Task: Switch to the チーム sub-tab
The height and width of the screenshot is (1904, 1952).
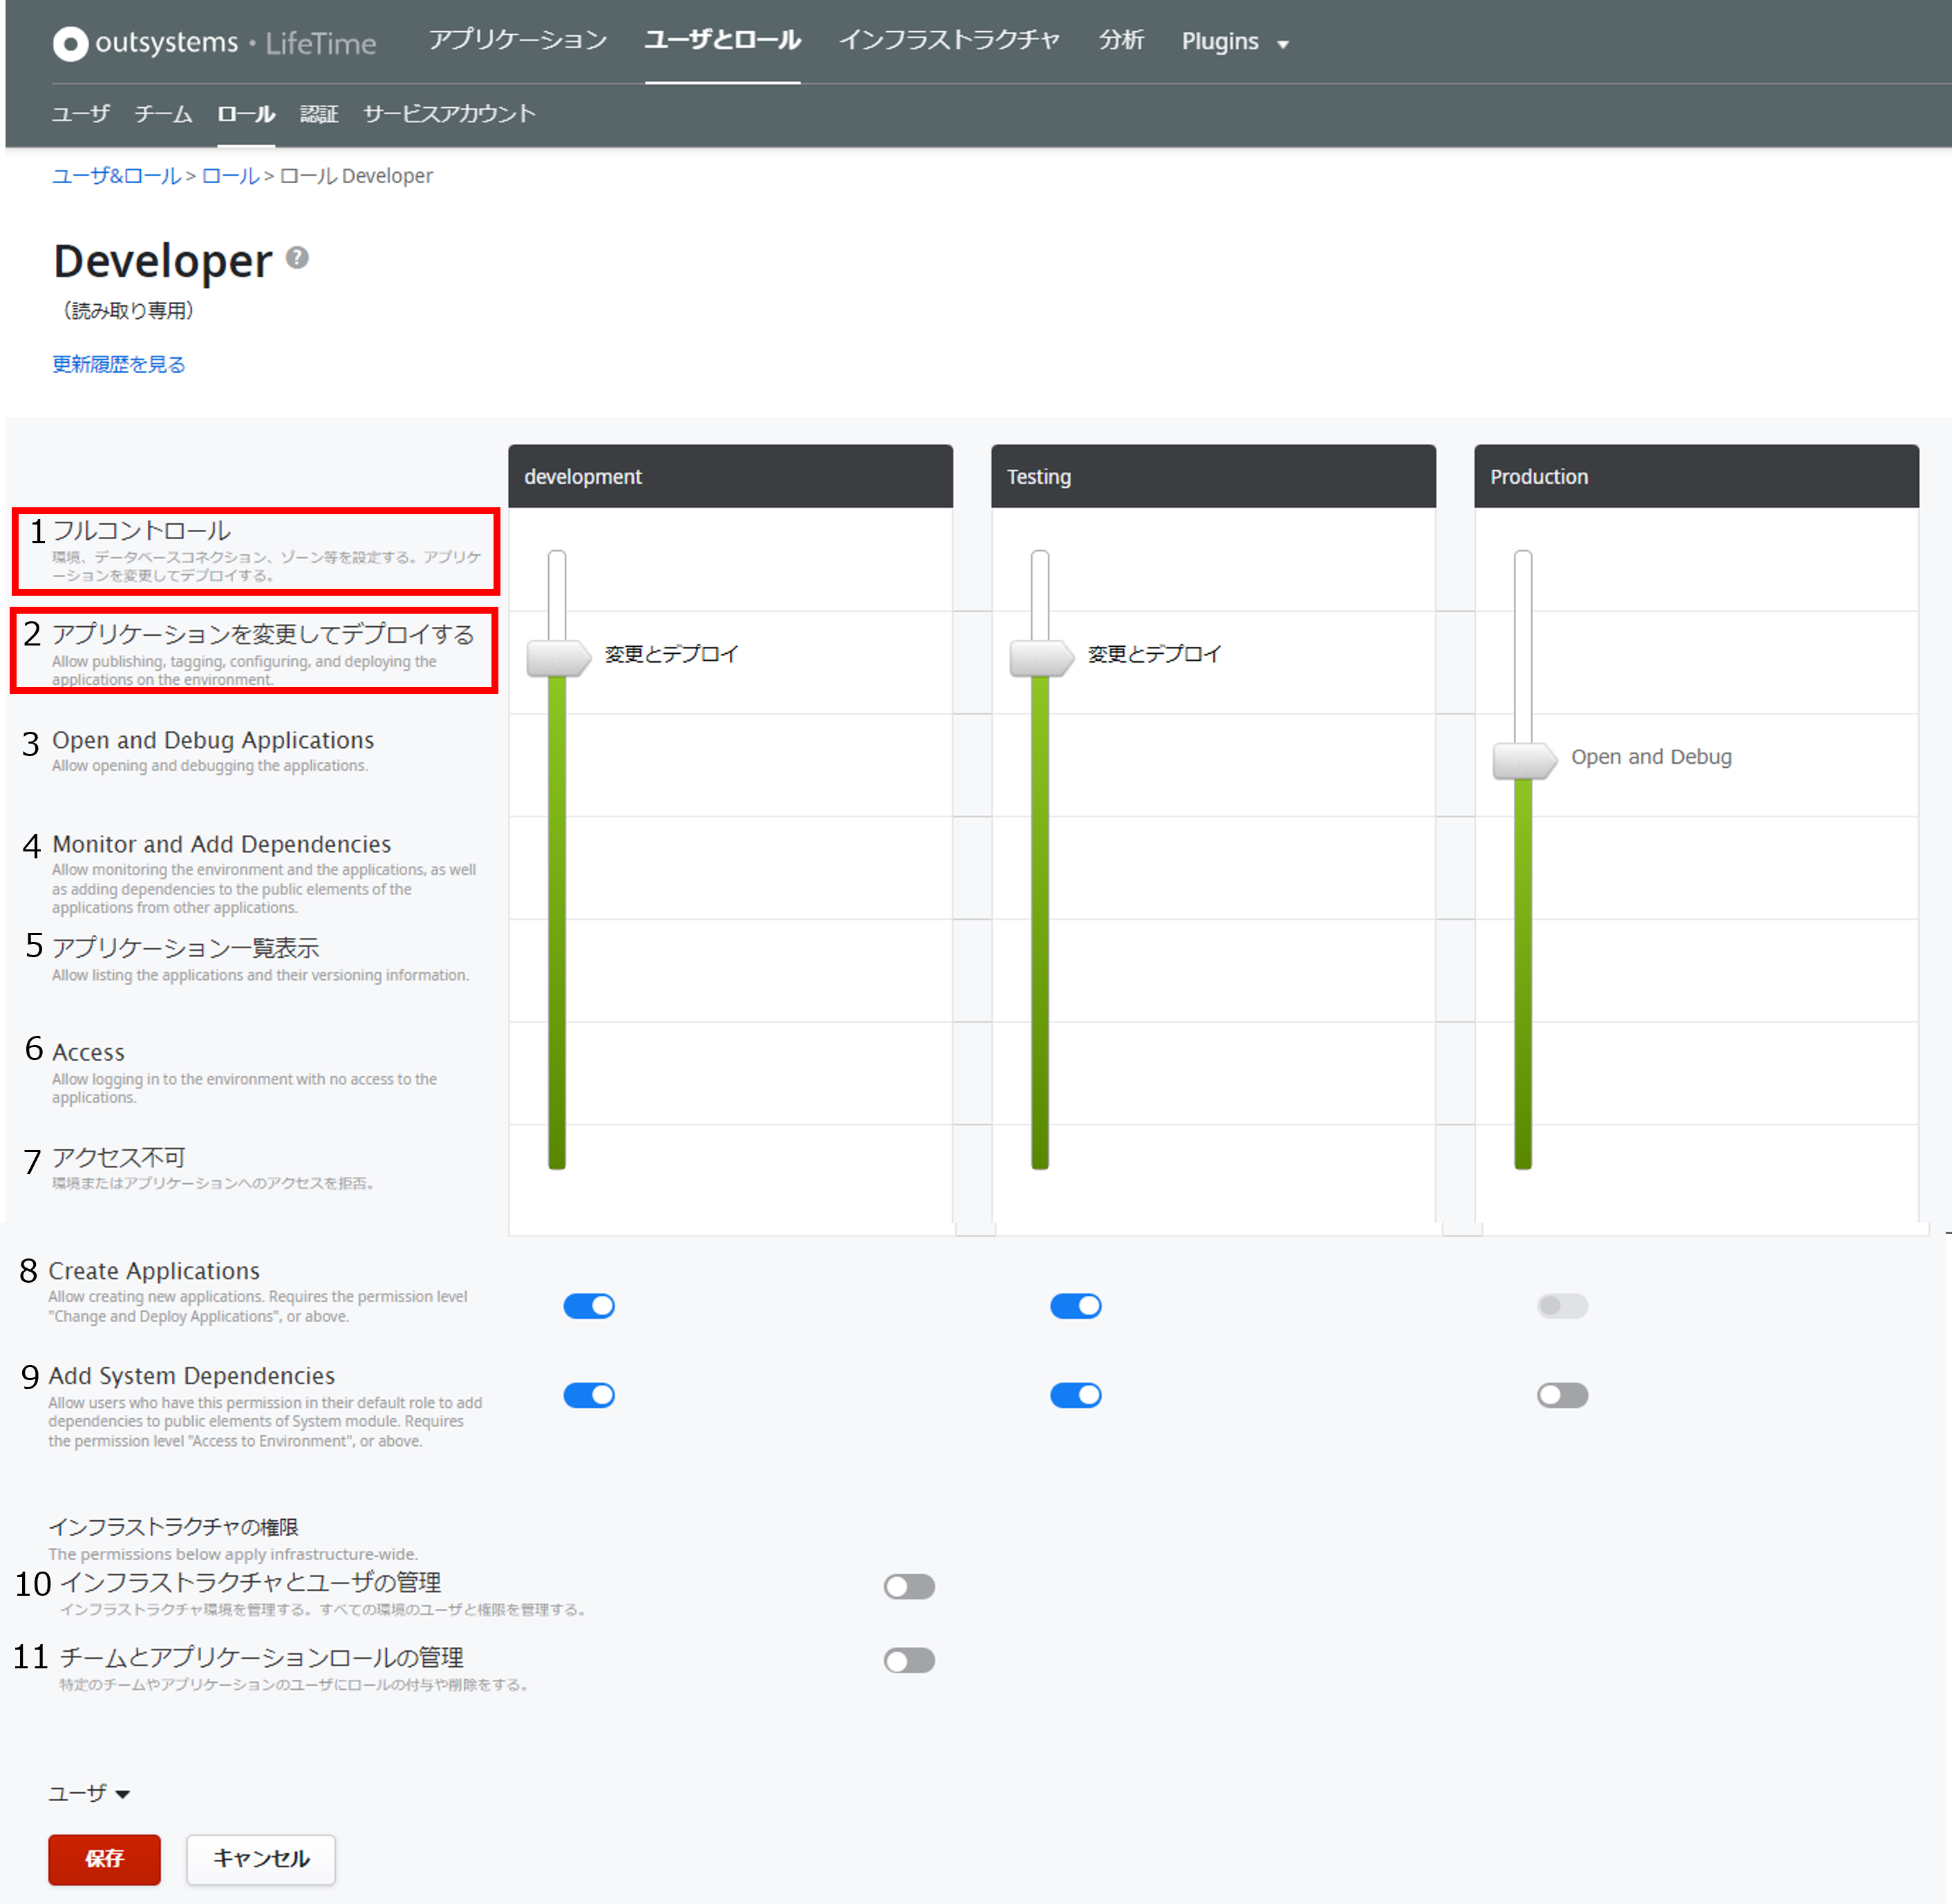Action: pos(163,114)
